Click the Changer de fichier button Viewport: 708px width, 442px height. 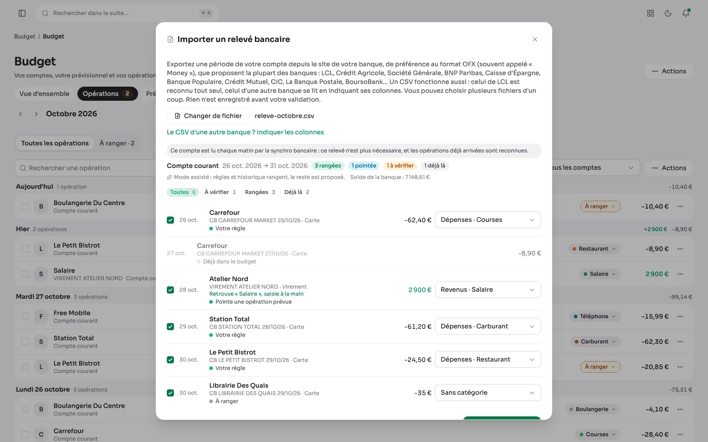(208, 116)
